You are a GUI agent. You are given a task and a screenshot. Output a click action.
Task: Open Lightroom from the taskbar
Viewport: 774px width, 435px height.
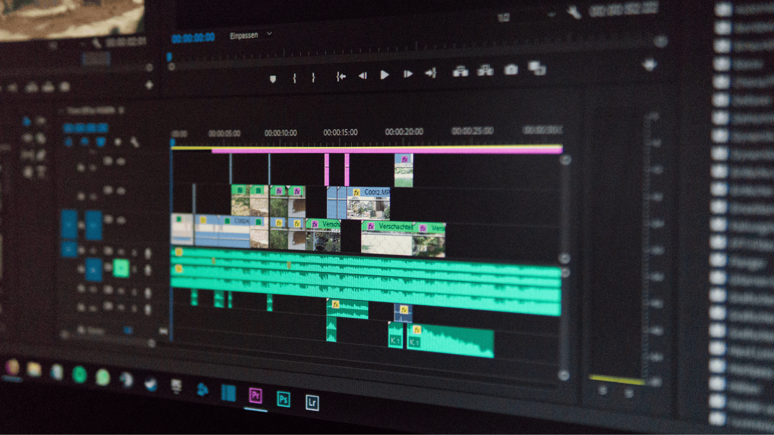(x=312, y=402)
